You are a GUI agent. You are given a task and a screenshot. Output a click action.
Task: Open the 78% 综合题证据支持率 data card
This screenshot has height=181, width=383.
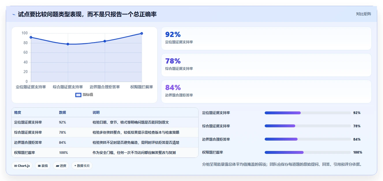pyautogui.click(x=266, y=65)
